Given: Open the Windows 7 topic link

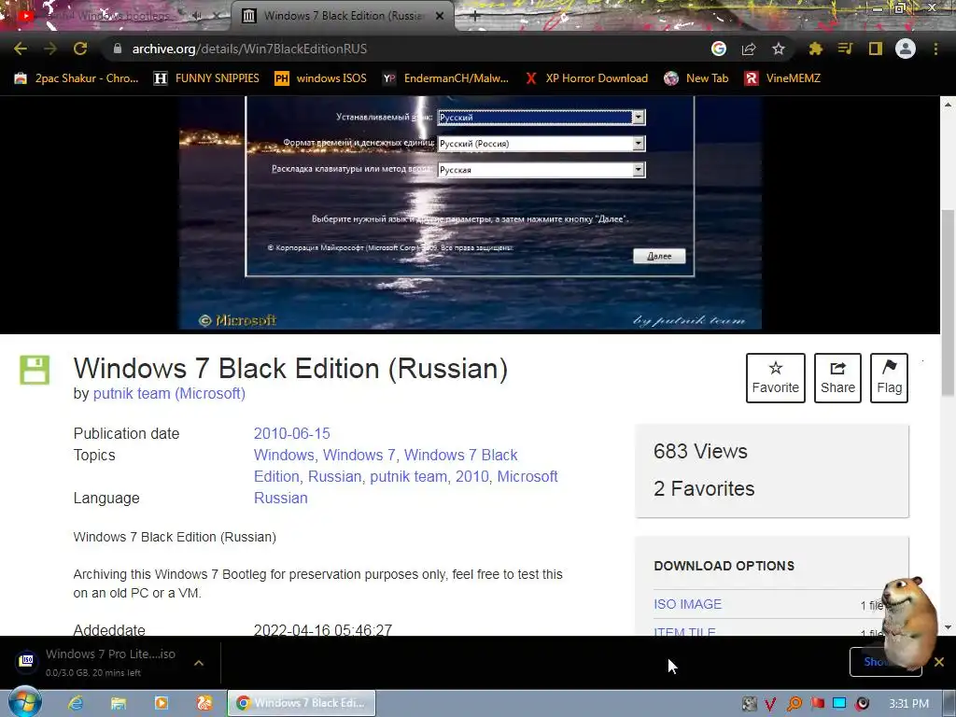Looking at the screenshot, I should coord(359,455).
